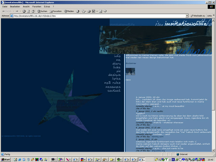Click the disclaimer link

pos(131,63)
